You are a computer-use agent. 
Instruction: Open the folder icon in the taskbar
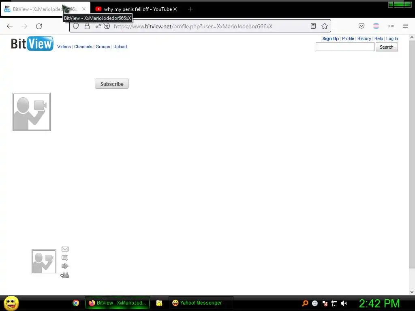(159, 303)
